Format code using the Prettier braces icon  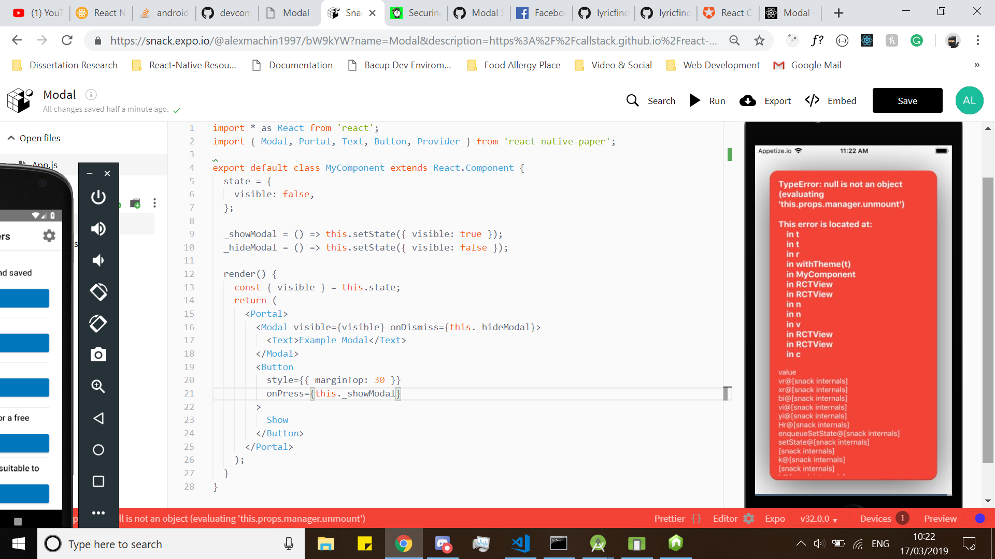point(697,518)
